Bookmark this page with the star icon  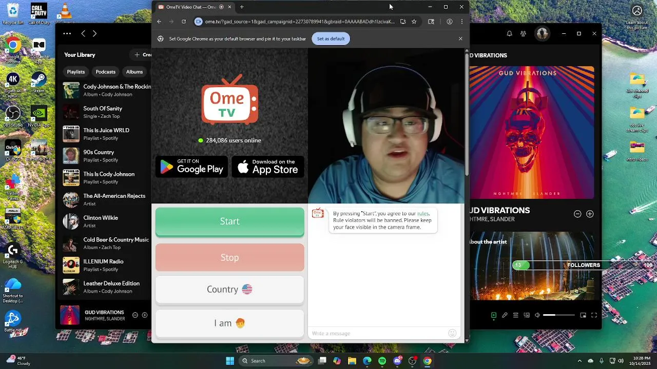point(414,22)
